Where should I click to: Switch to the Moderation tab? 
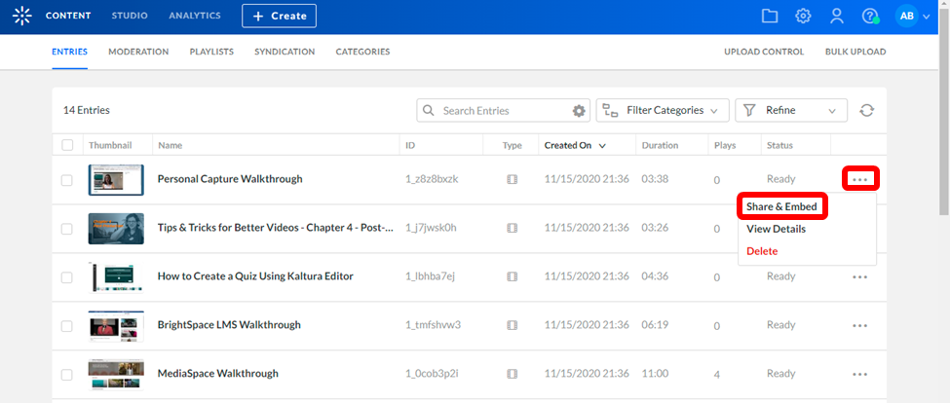[x=138, y=52]
